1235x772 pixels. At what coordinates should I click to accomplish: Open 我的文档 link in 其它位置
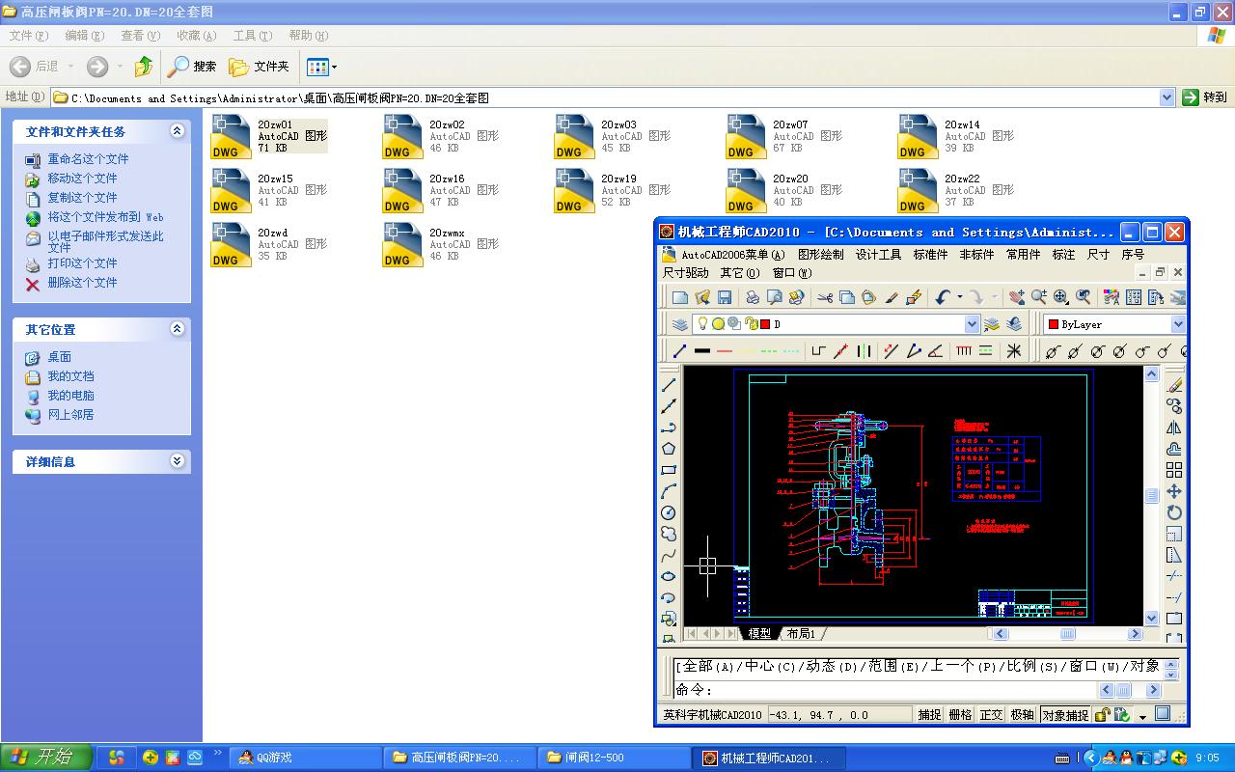(x=70, y=376)
